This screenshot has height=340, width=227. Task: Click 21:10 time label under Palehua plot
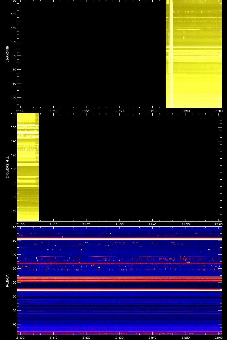pyautogui.click(x=54, y=337)
